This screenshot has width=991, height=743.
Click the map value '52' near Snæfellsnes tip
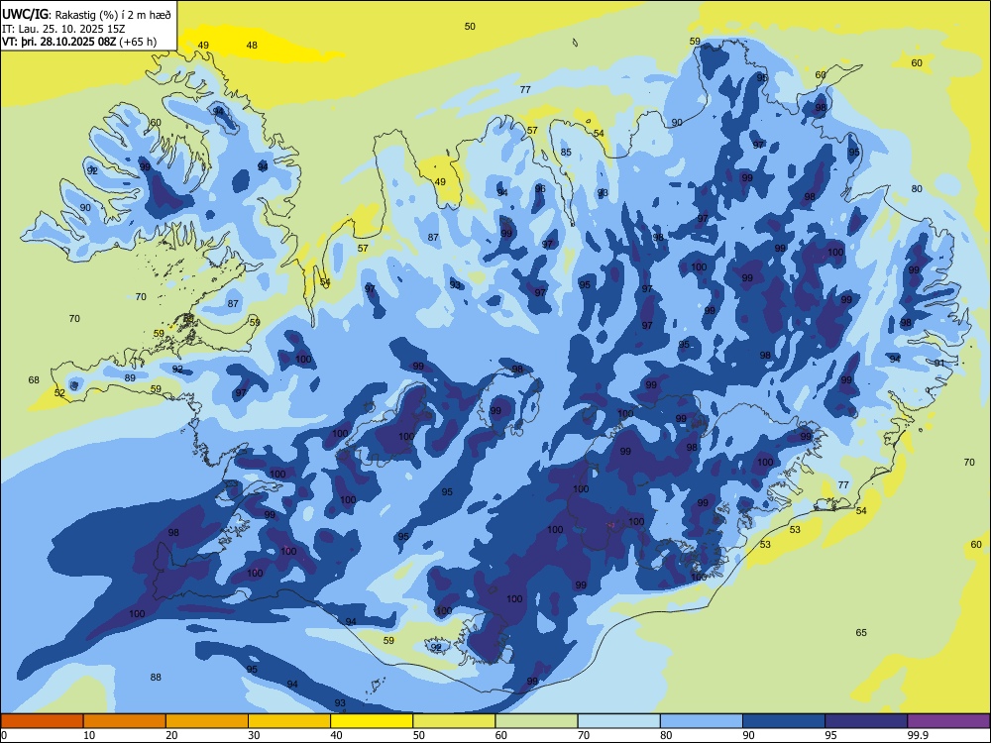(59, 392)
